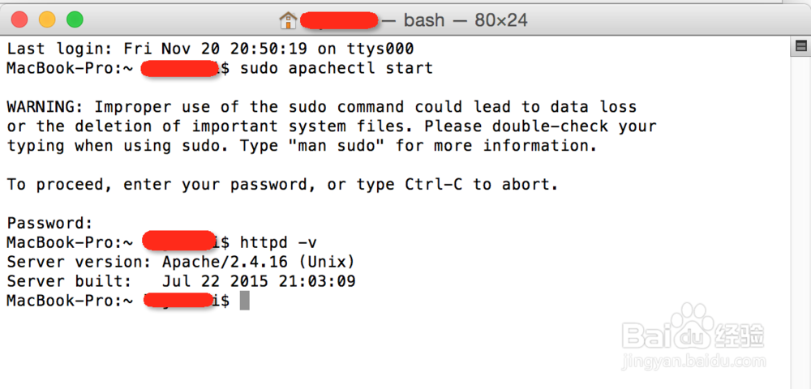Click the gray block cursor at the last prompt
Viewport: 811px width, 389px height.
pyautogui.click(x=245, y=300)
